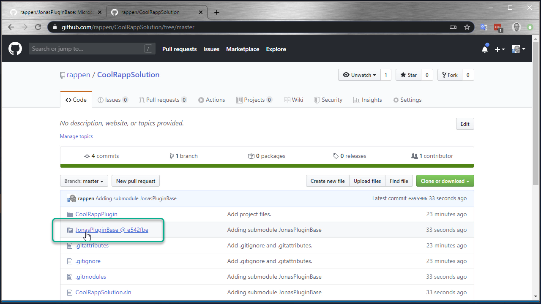Open the user avatar menu in GitHub header
This screenshot has width=541, height=304.
(x=519, y=49)
